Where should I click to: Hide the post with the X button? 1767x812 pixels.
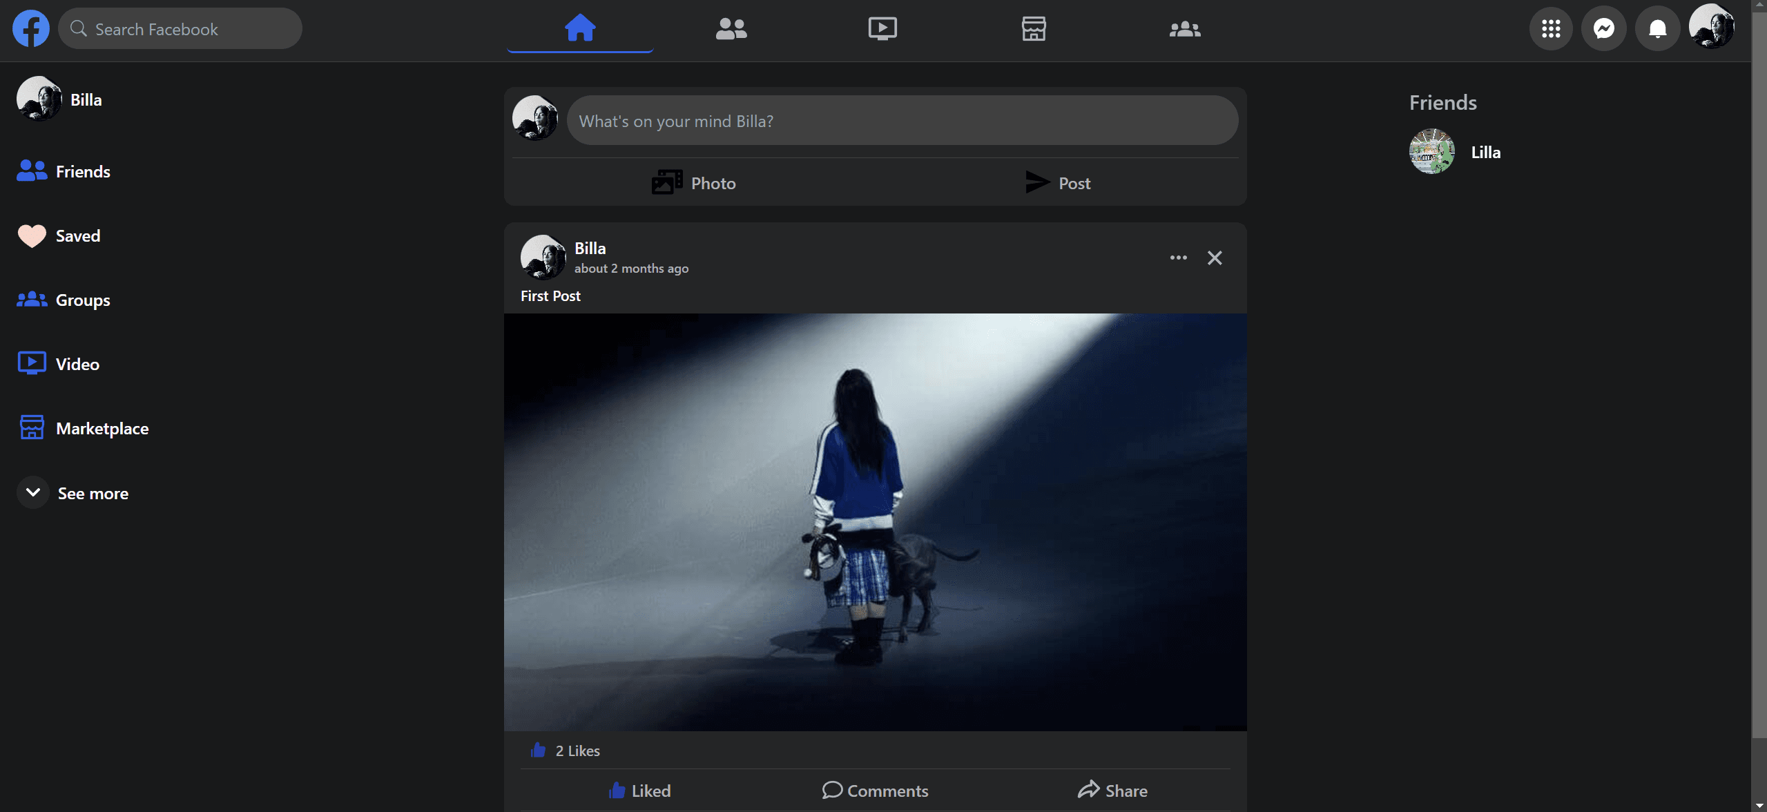1215,258
